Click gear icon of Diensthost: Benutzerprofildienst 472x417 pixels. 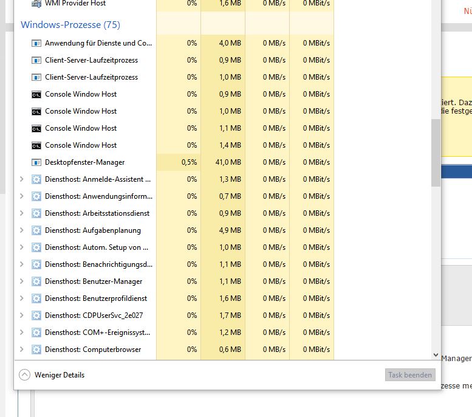coord(36,298)
